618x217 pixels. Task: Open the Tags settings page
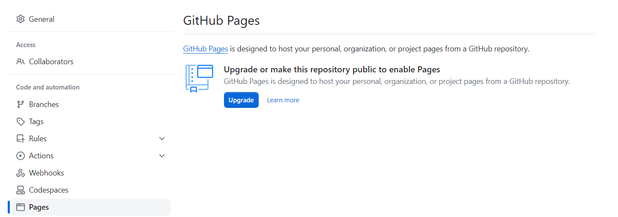click(x=91, y=122)
